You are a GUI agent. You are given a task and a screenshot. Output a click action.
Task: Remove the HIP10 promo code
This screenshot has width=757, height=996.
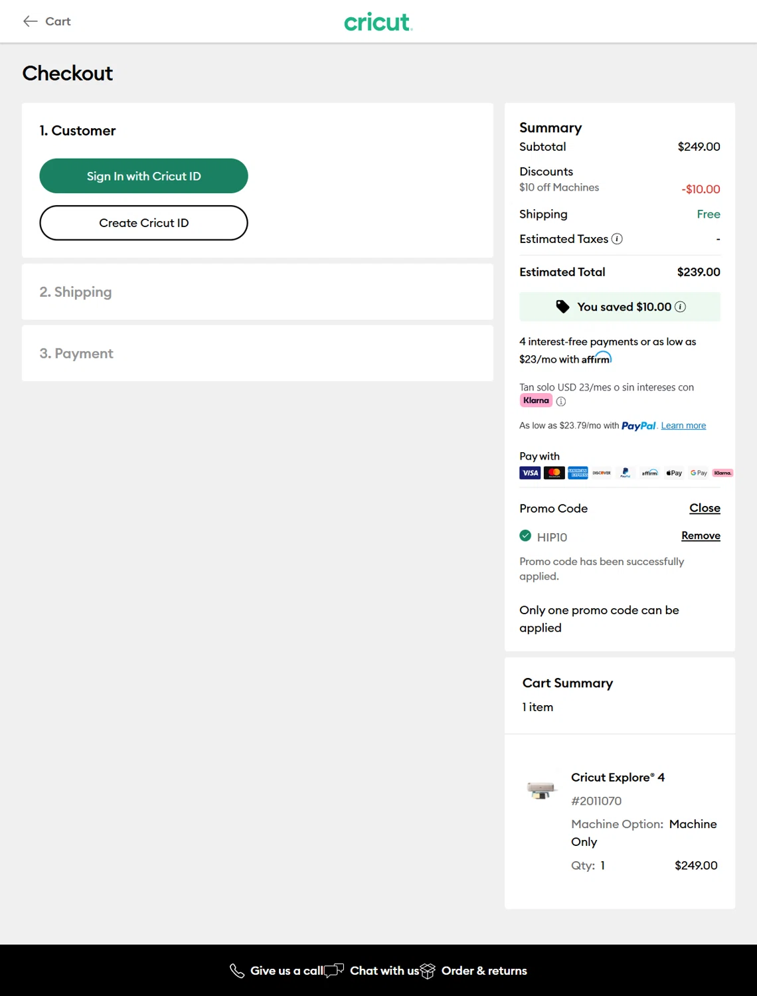click(701, 536)
